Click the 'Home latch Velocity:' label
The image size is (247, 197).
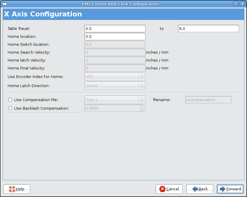27,60
